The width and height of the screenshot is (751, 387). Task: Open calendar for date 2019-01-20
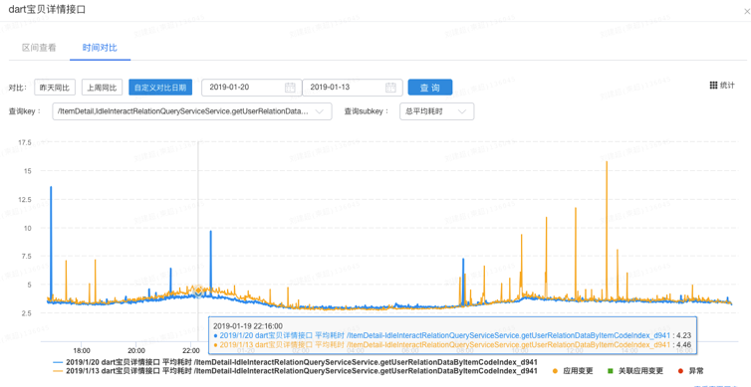click(290, 88)
